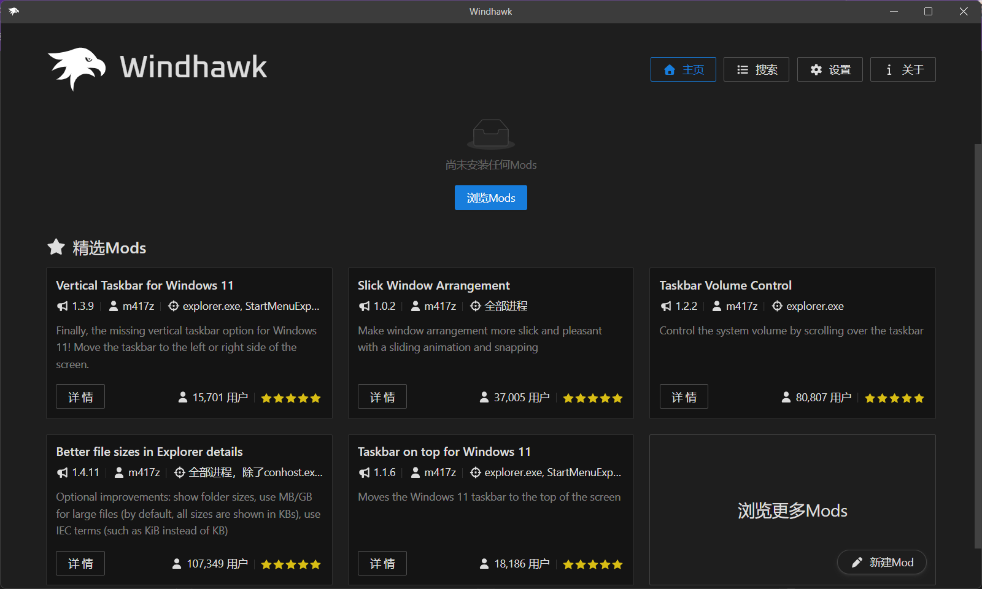Click the author person icon on Vertical Taskbar card
Viewport: 982px width, 589px height.
coord(114,306)
